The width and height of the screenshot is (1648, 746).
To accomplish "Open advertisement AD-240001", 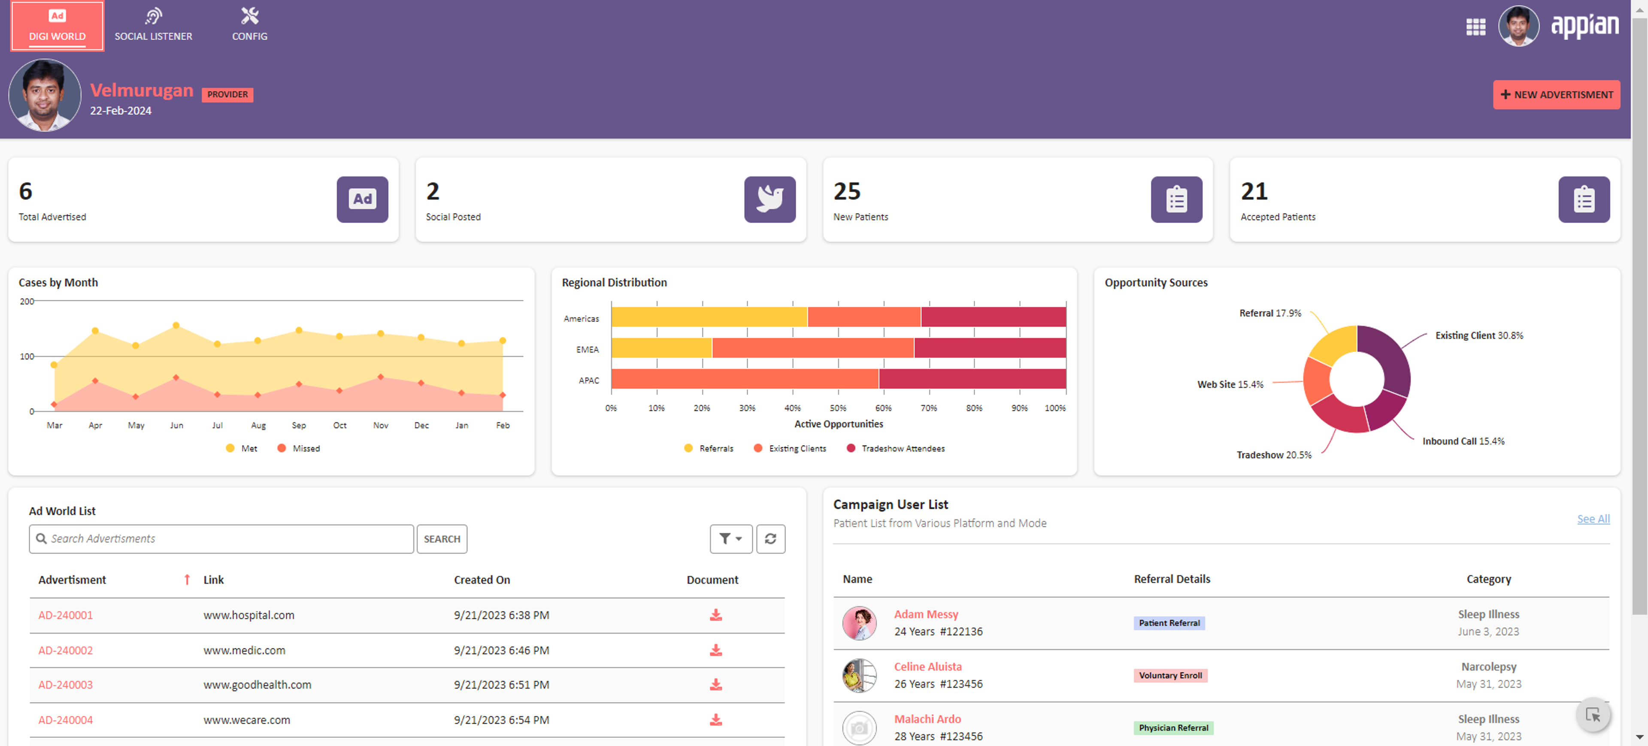I will tap(65, 615).
